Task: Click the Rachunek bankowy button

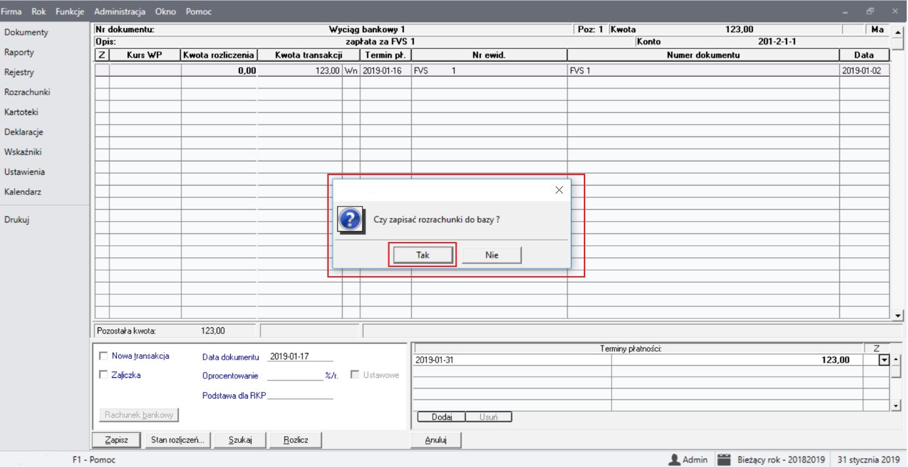Action: 139,415
